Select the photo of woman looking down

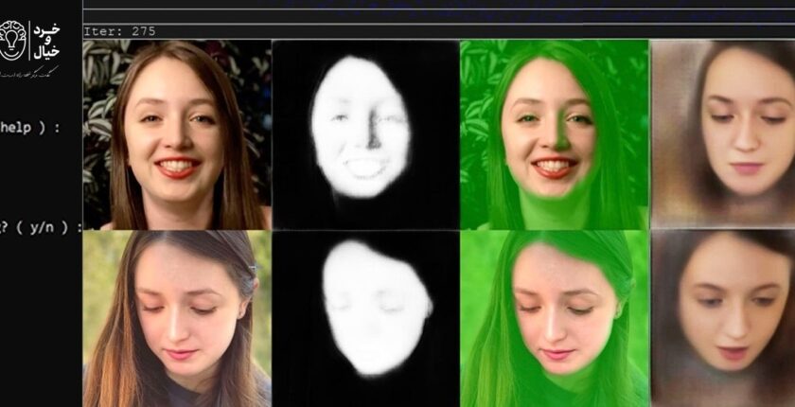(x=177, y=319)
